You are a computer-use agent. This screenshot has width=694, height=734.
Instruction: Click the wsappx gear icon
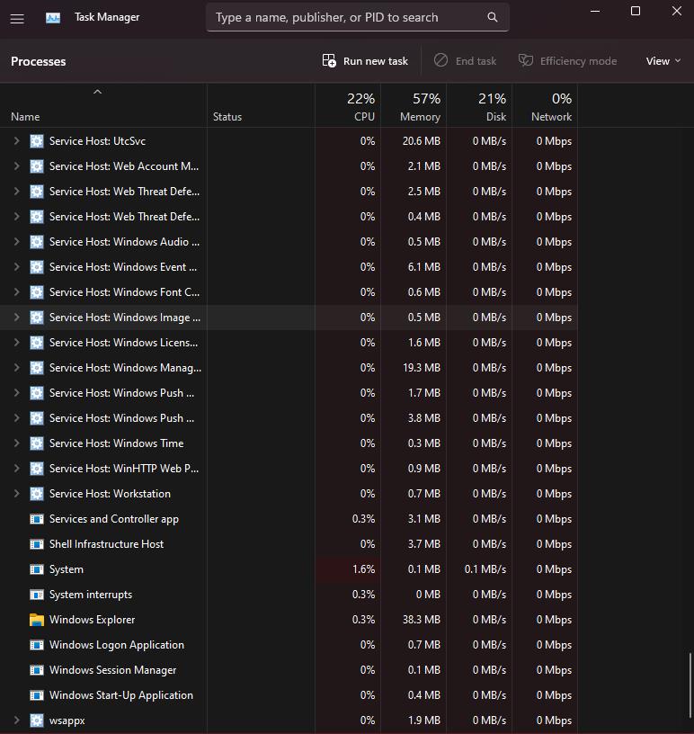[37, 721]
